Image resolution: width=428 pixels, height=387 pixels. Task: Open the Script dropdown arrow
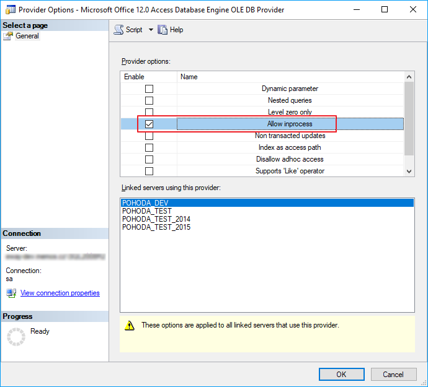tap(151, 30)
